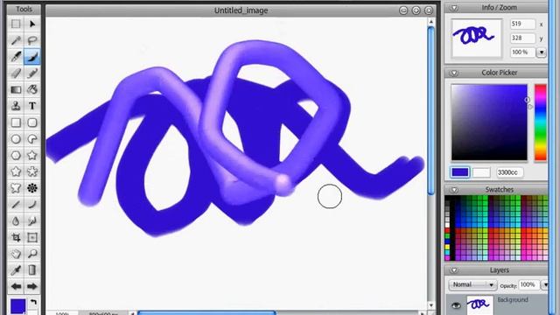Image resolution: width=560 pixels, height=315 pixels.
Task: Select the Move arrow tool
Action: (x=32, y=24)
